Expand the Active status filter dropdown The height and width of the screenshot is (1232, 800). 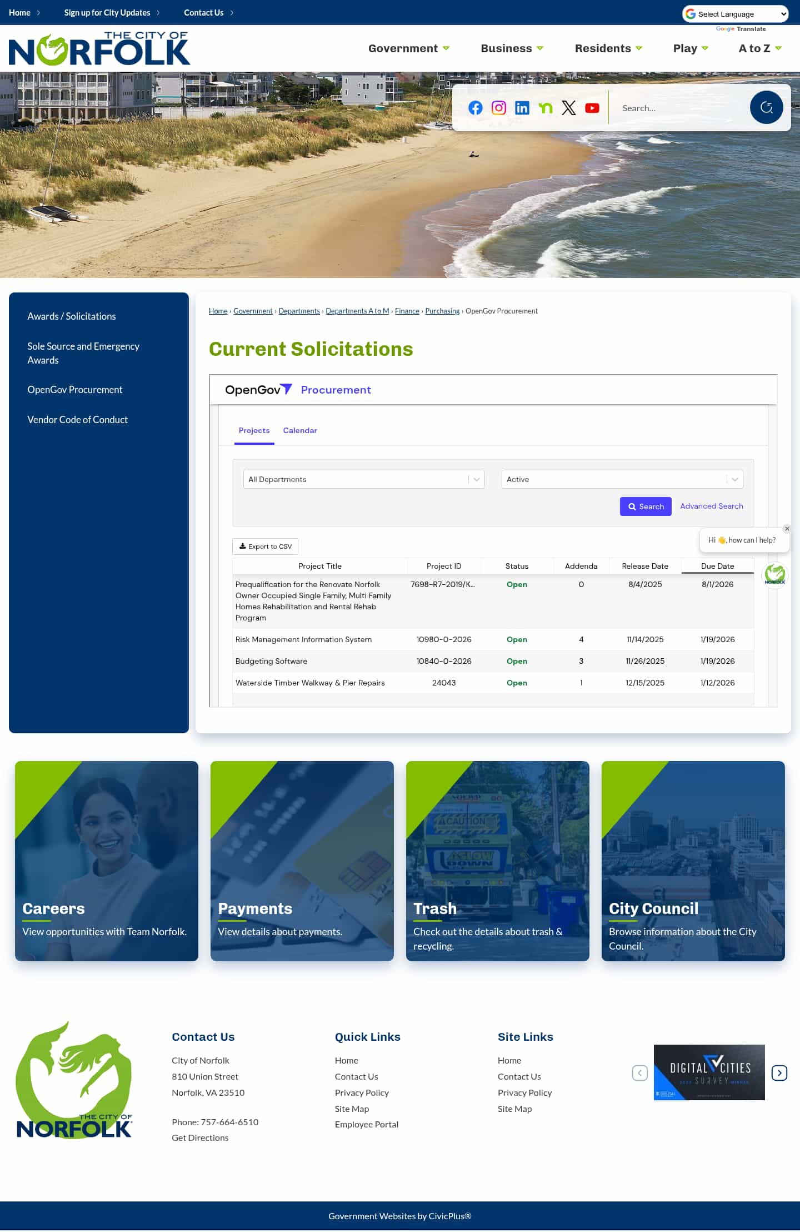(x=622, y=479)
